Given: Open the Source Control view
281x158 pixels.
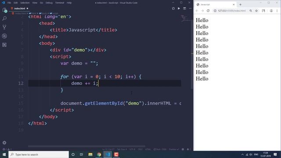Looking at the screenshot, I should 4,27.
